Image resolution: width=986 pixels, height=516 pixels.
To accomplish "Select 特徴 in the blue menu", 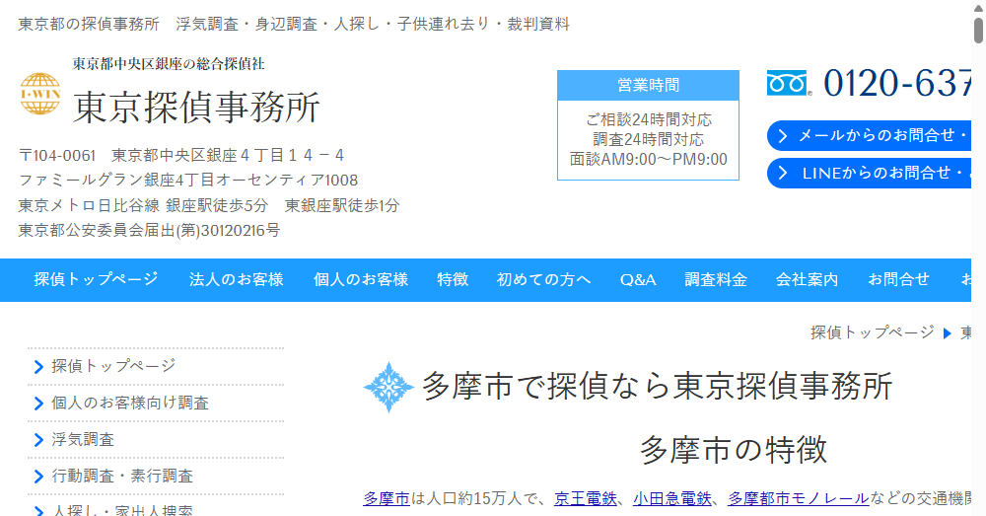I will coord(453,279).
